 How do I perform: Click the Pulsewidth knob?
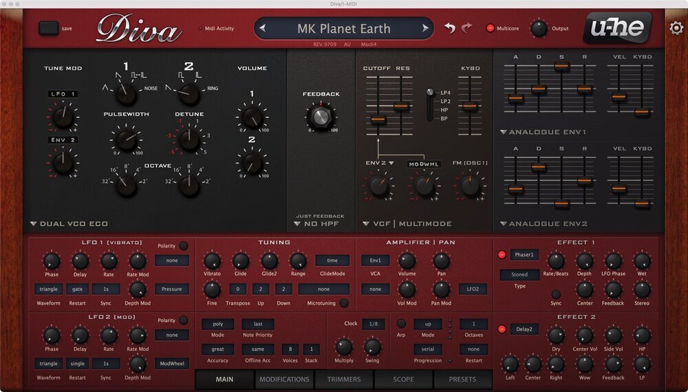pos(126,140)
